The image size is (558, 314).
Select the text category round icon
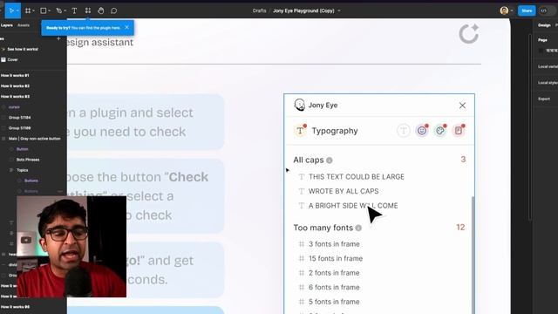click(403, 131)
